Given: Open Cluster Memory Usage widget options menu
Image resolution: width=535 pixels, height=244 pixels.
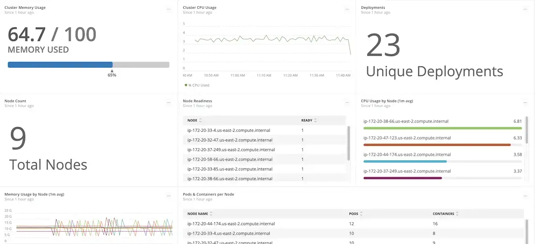Looking at the screenshot, I should (169, 9).
